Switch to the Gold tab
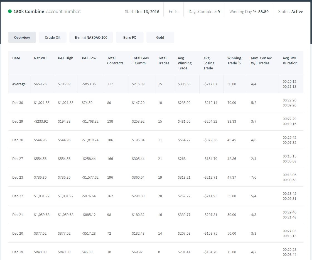This screenshot has height=260, width=312. [x=160, y=37]
